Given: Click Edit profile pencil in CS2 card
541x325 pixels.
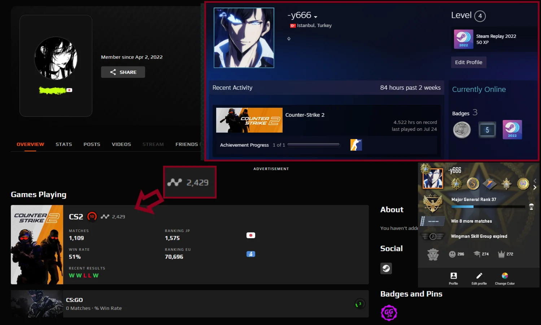Looking at the screenshot, I should tap(479, 278).
